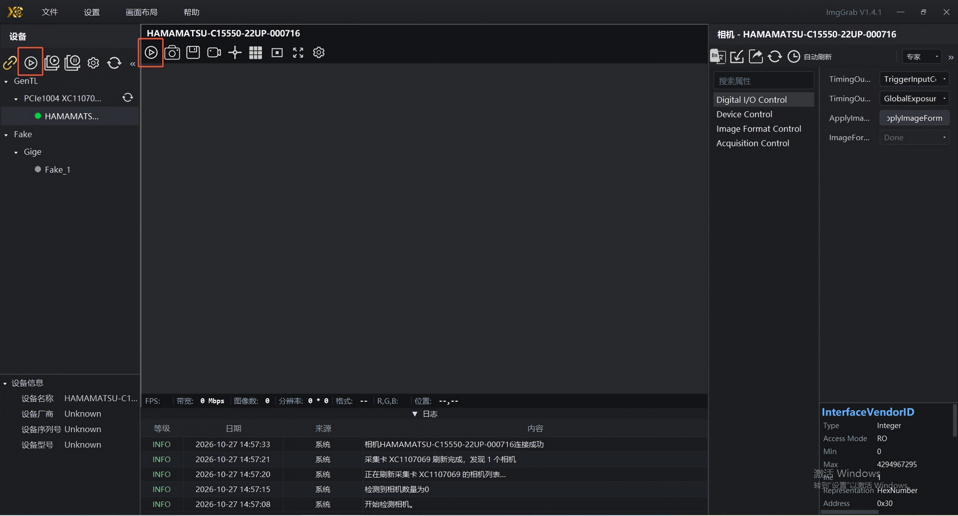Image resolution: width=958 pixels, height=516 pixels.
Task: Click the pause-all cameras stacked pause icon
Action: pos(72,62)
